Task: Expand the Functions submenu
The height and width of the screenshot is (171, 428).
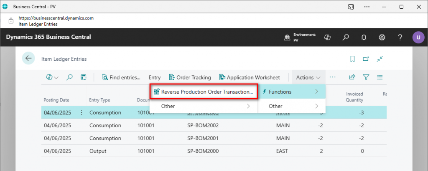Action: (x=290, y=92)
